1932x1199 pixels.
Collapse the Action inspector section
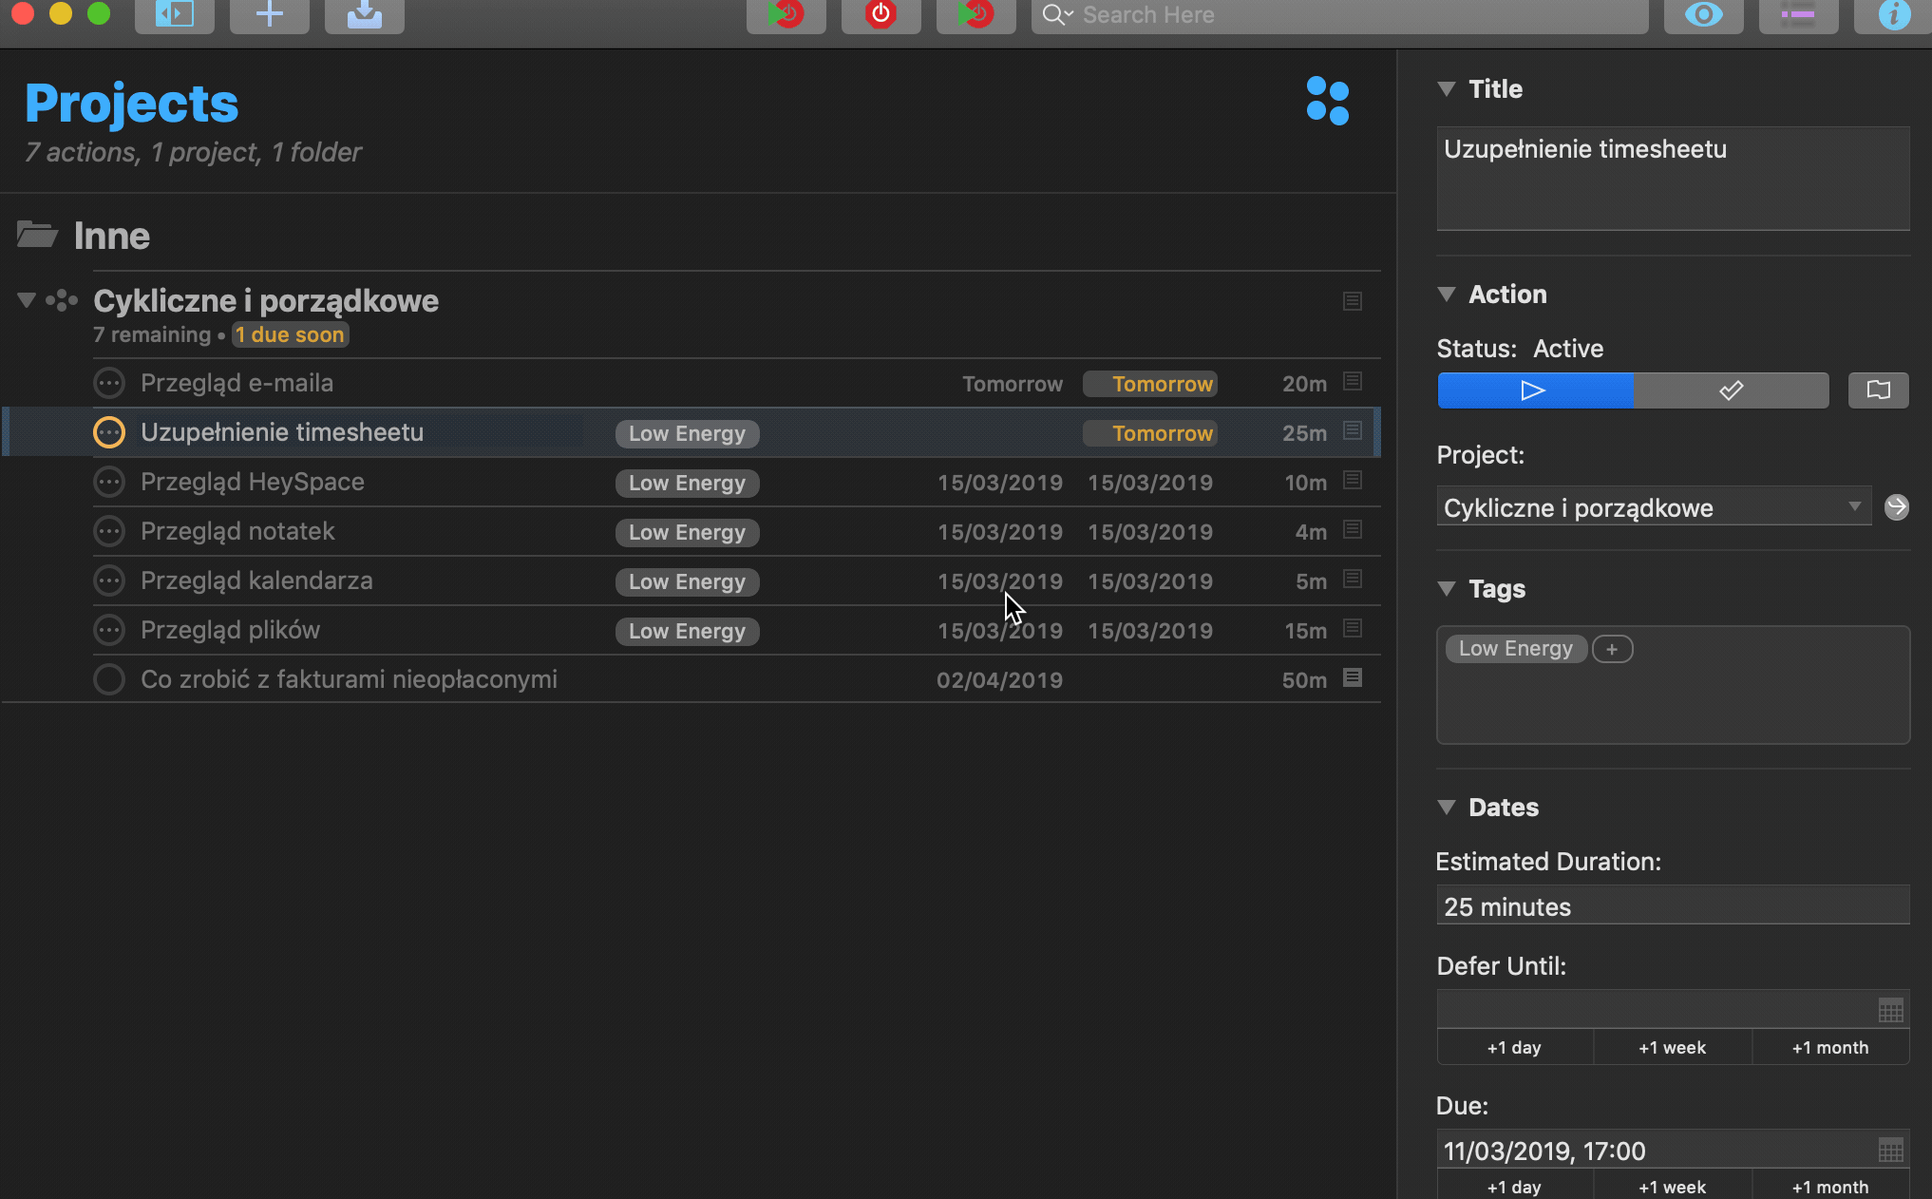tap(1447, 295)
